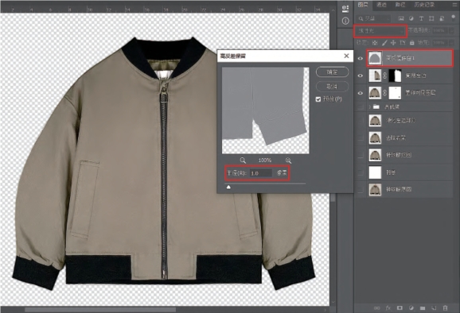Add a layer mask from panel footer

tap(400, 308)
